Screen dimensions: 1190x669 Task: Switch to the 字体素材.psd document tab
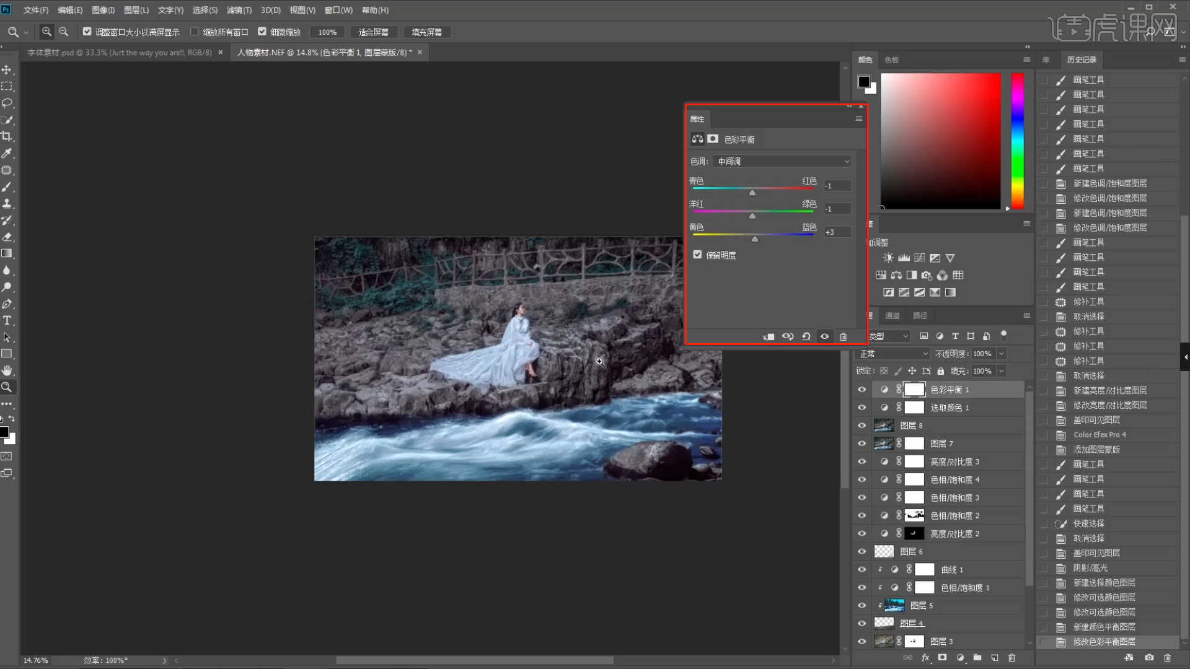[119, 53]
